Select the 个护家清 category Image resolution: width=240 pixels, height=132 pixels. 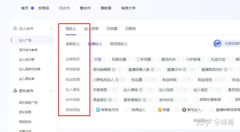193,59
